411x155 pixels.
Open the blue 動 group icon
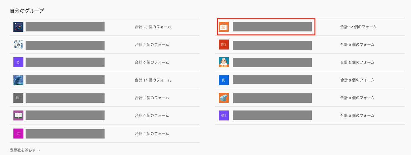(224, 80)
